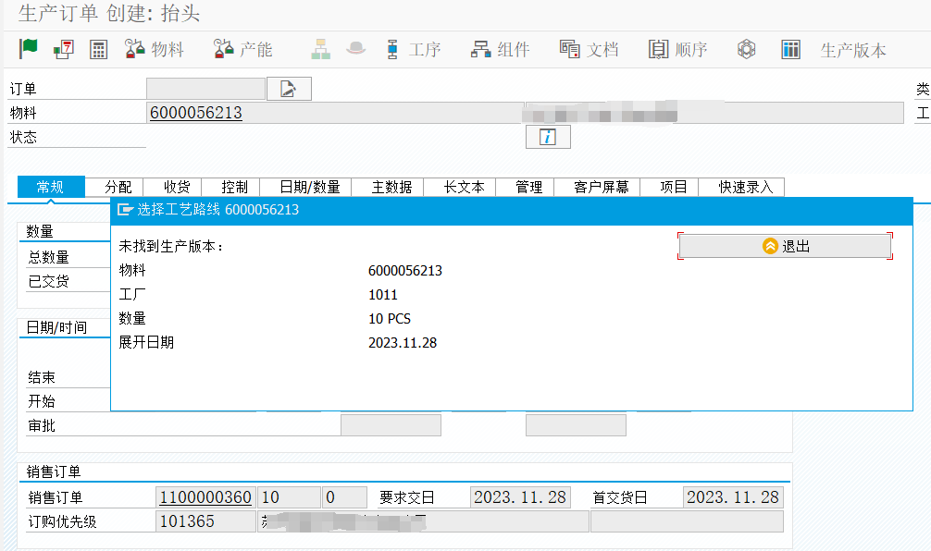
Task: Click the 日期/时间 section header
Action: (56, 327)
